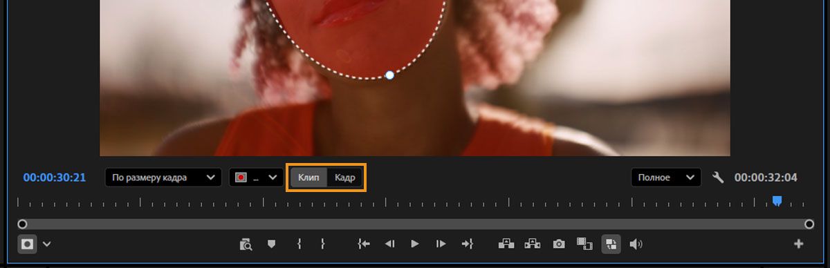
Task: Click the video preview image
Action: (x=415, y=77)
